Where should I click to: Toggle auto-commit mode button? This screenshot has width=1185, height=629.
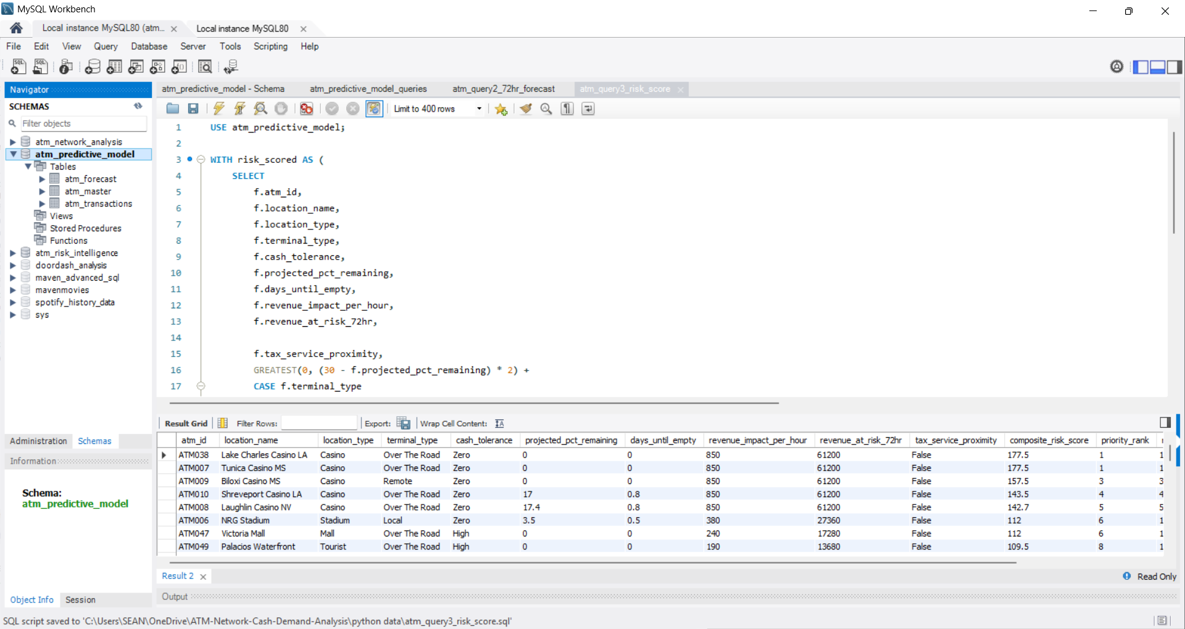(374, 109)
